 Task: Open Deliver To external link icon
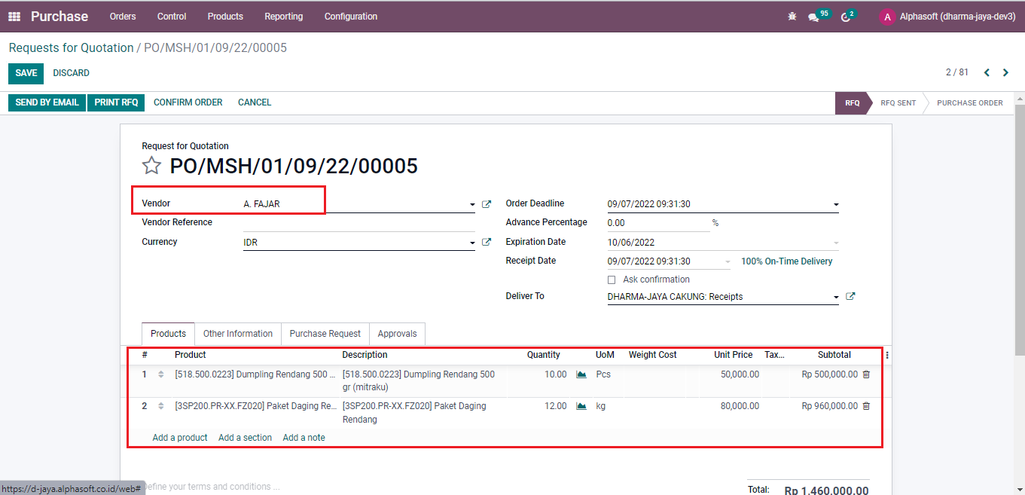click(850, 297)
